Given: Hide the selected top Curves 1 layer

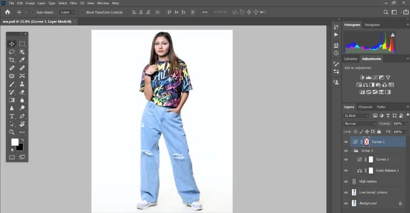Looking at the screenshot, I should point(346,142).
